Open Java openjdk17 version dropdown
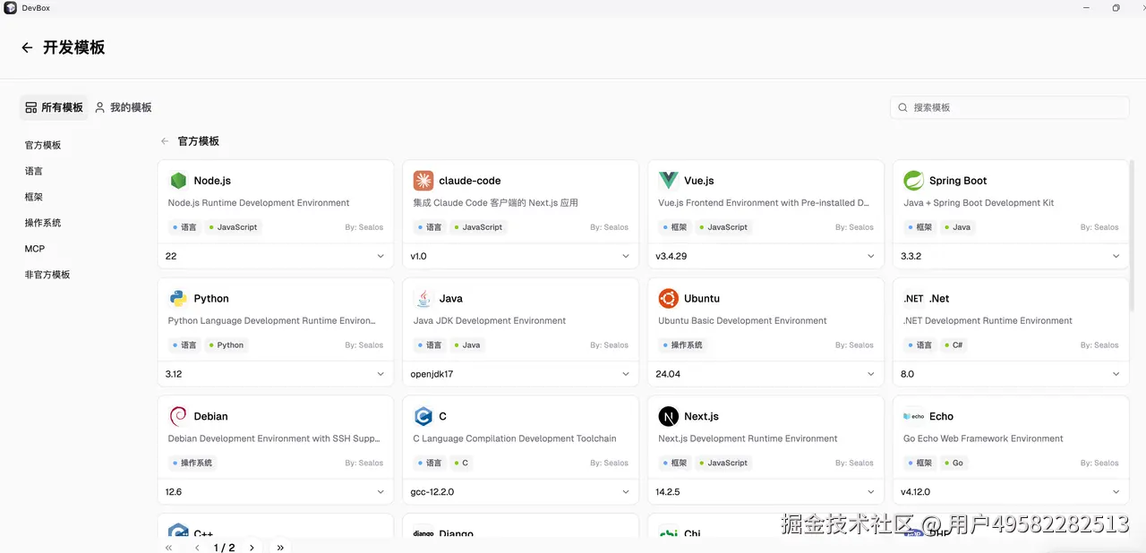Screen dimensions: 1146x553 pyautogui.click(x=520, y=374)
